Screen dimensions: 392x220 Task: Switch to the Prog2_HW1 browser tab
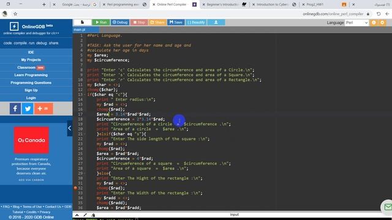(324, 4)
